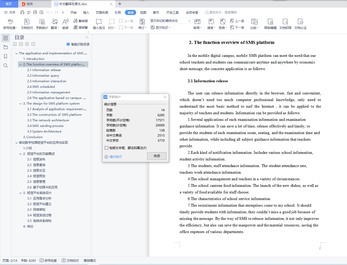Viewport: 347px width, 265px height.
Task: Start read aloud (朗读)
Action: 65,24
